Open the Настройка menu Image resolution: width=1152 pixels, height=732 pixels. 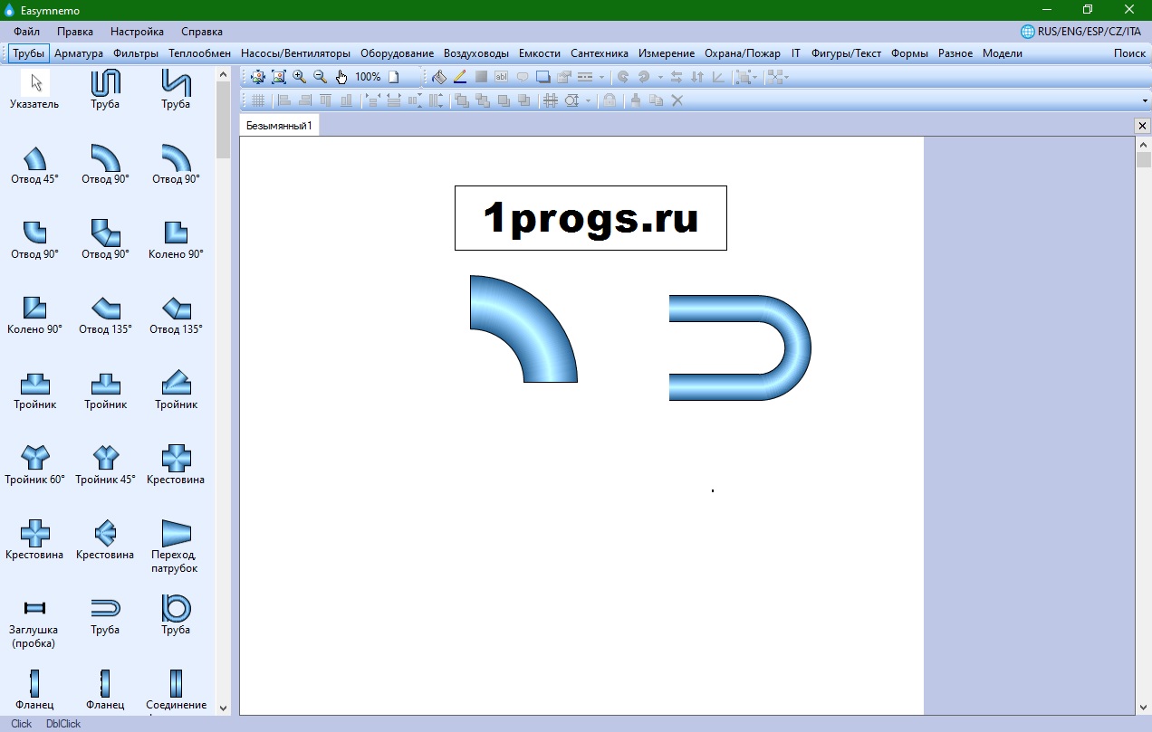[x=137, y=32]
